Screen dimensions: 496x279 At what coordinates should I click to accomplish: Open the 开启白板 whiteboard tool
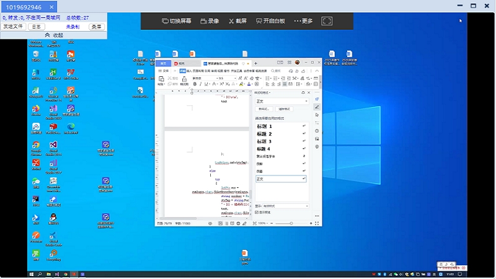click(x=271, y=20)
